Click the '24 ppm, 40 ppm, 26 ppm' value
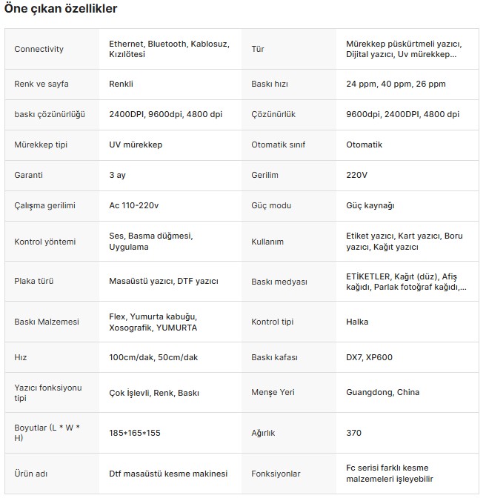486x501 pixels. pyautogui.click(x=396, y=84)
